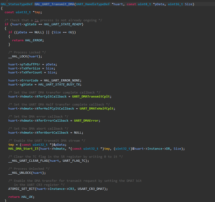
Task: Click the 'transfer complete callback' comment above XferCpltCallback
Action: pos(54,93)
